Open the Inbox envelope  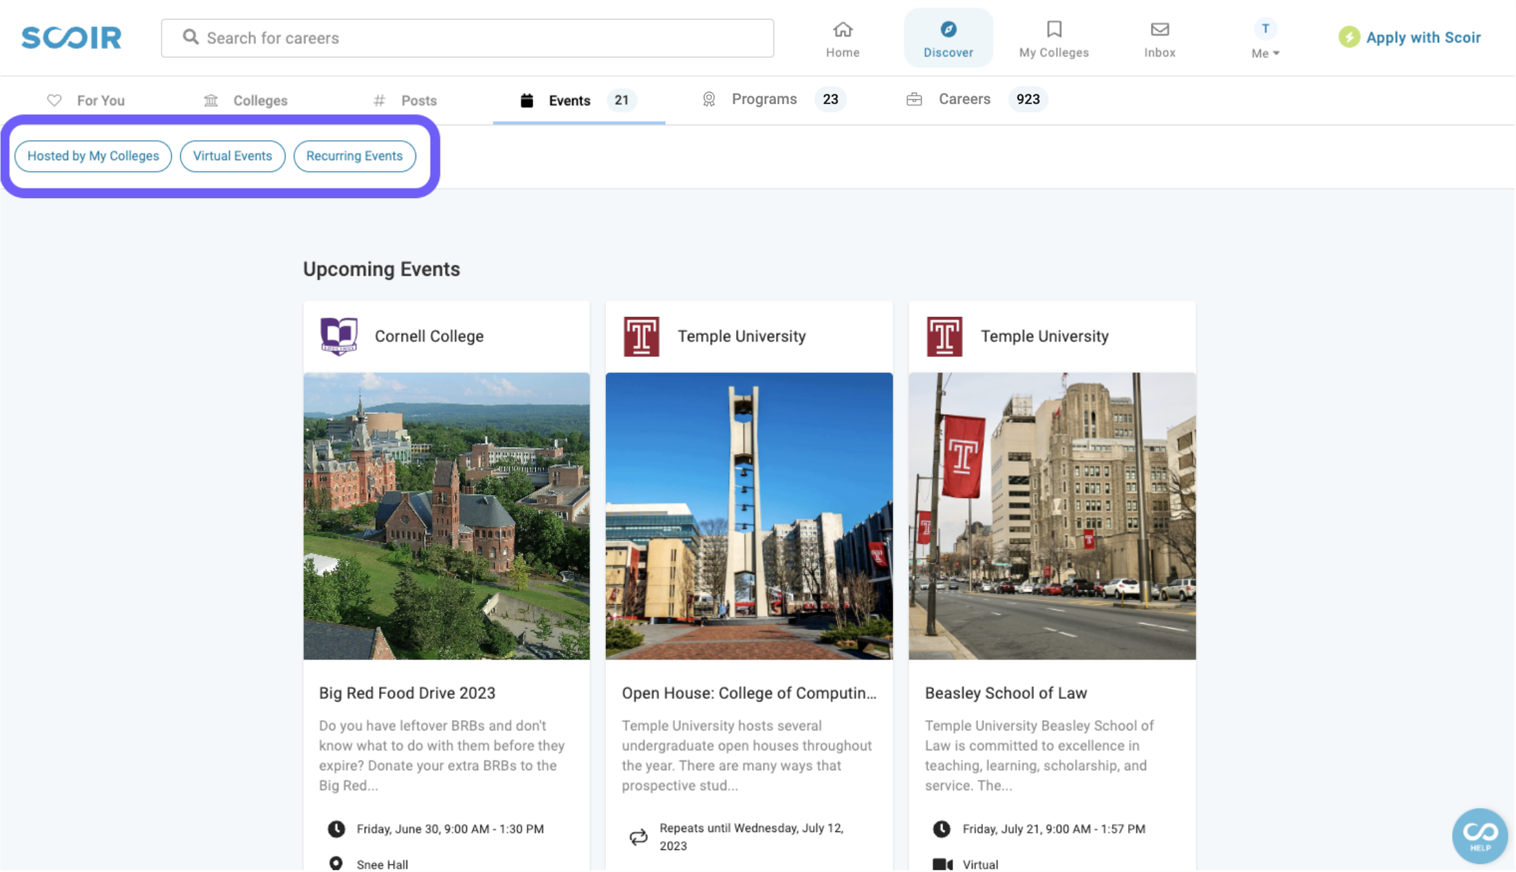click(1160, 39)
